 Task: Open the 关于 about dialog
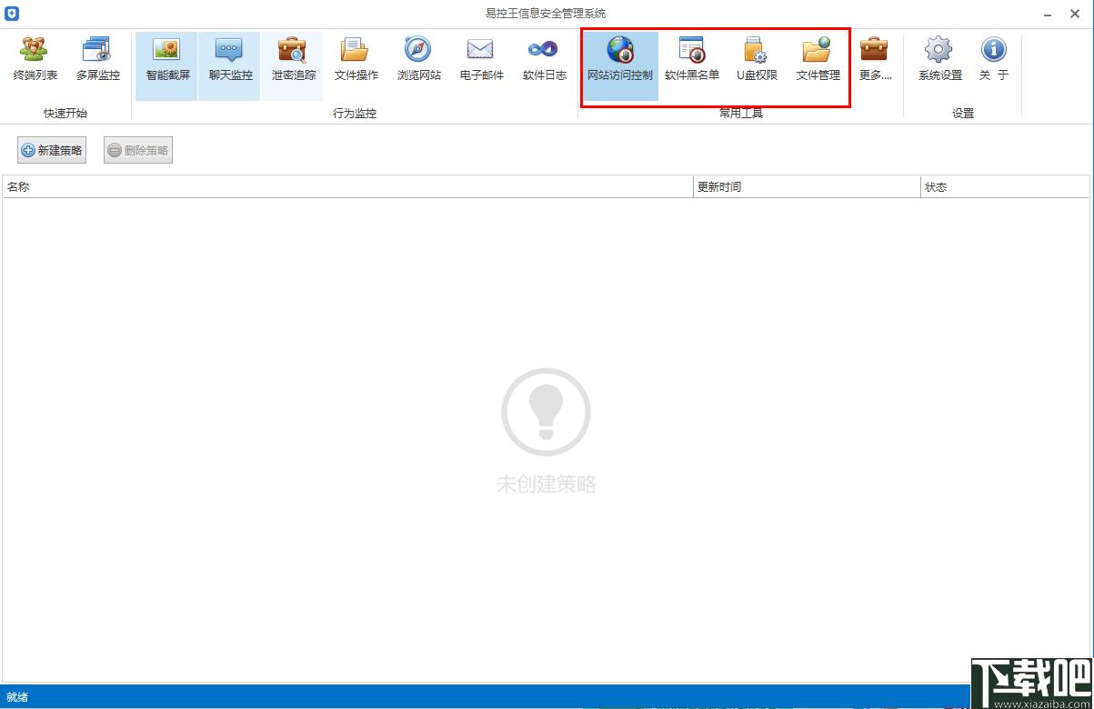pos(993,60)
